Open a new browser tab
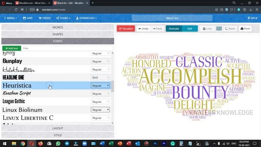This screenshot has height=147, width=261. [93, 3]
